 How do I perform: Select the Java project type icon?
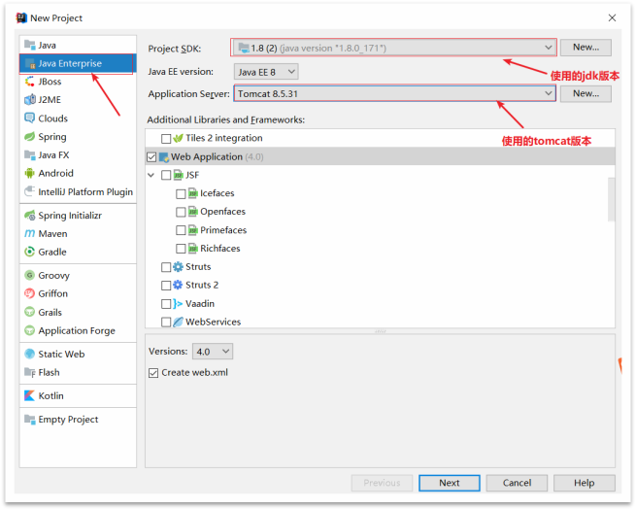pos(29,45)
